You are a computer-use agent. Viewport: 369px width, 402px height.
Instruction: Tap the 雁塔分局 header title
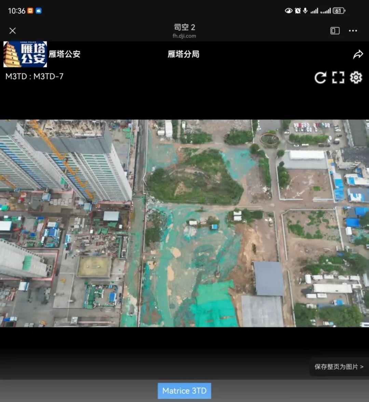pyautogui.click(x=183, y=54)
